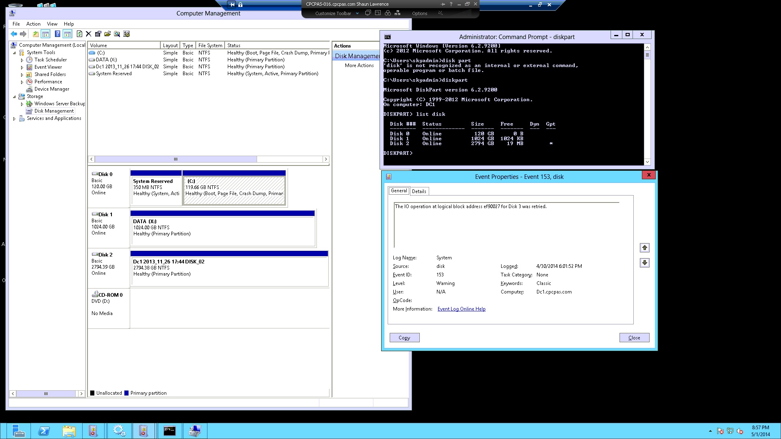
Task: Select Device Manager in the tree
Action: click(52, 89)
